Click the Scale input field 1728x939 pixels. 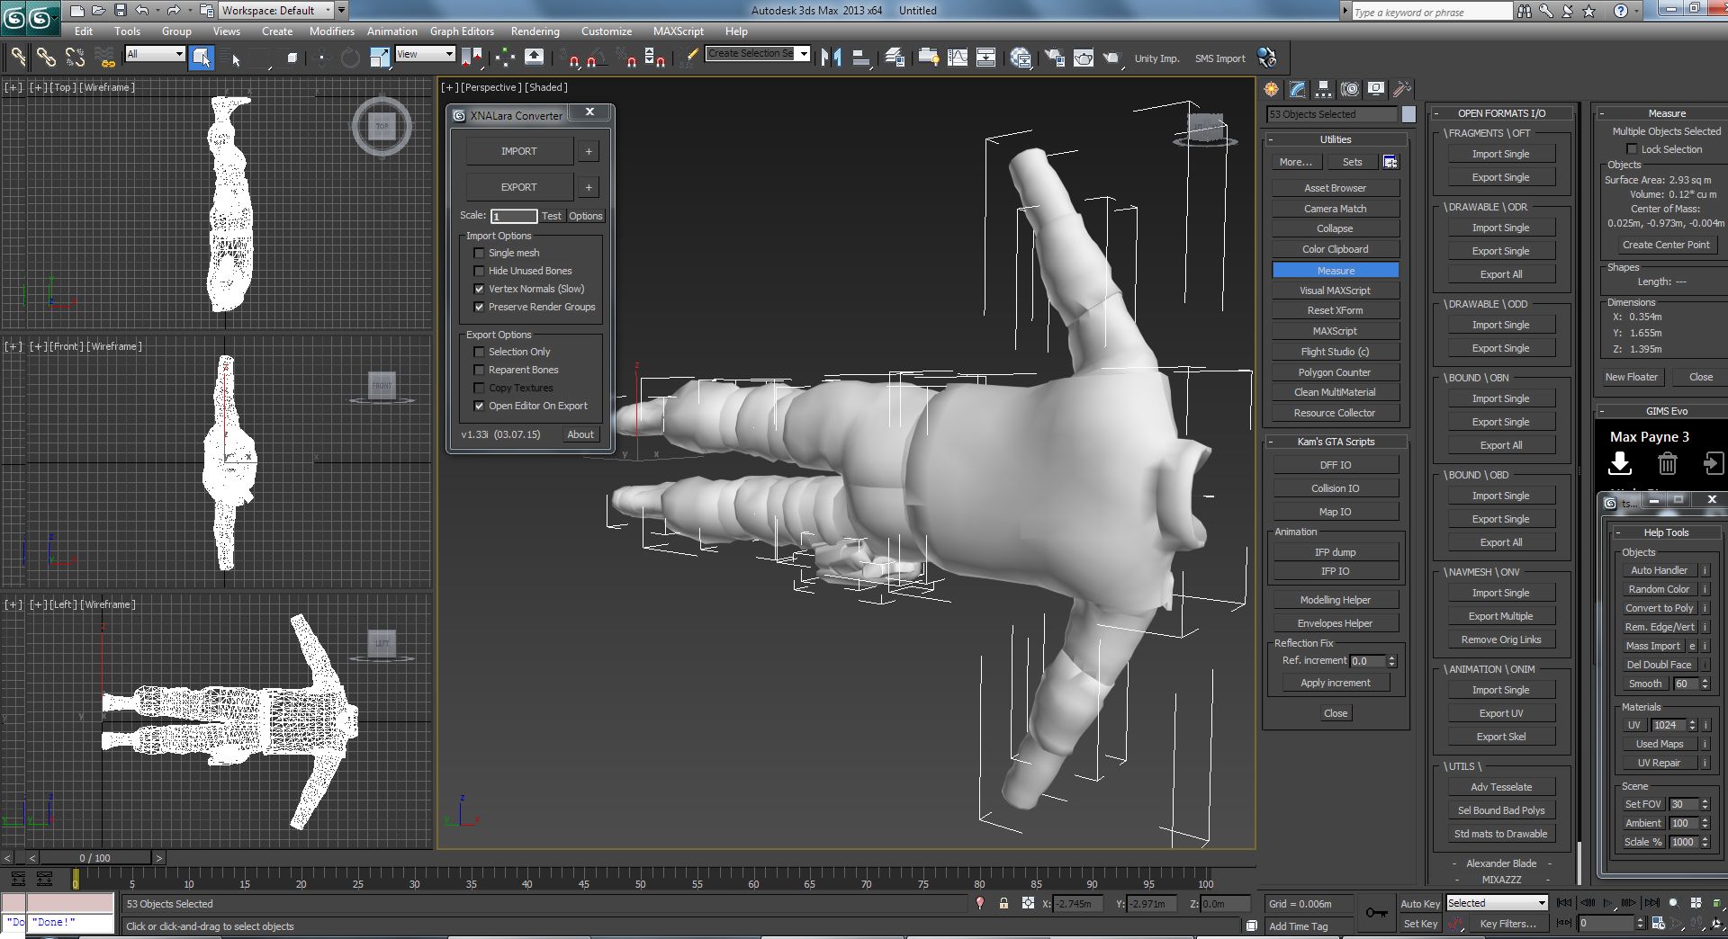pyautogui.click(x=513, y=217)
